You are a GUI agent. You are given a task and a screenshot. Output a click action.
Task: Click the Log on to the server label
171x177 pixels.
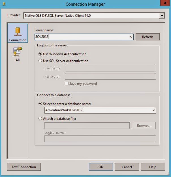[52, 45]
